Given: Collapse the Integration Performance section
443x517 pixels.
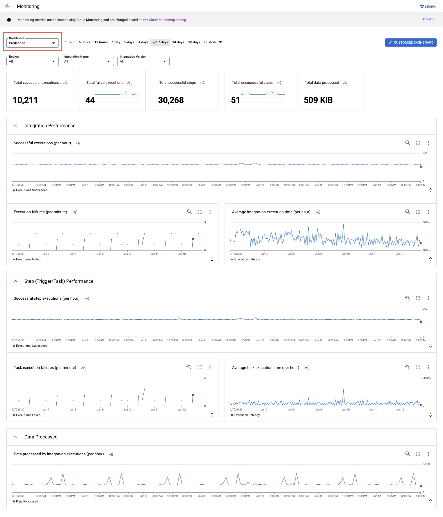Looking at the screenshot, I should click(x=16, y=126).
